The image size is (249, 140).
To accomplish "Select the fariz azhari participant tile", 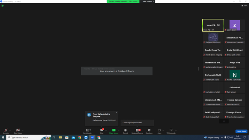I will pyautogui.click(x=235, y=87).
